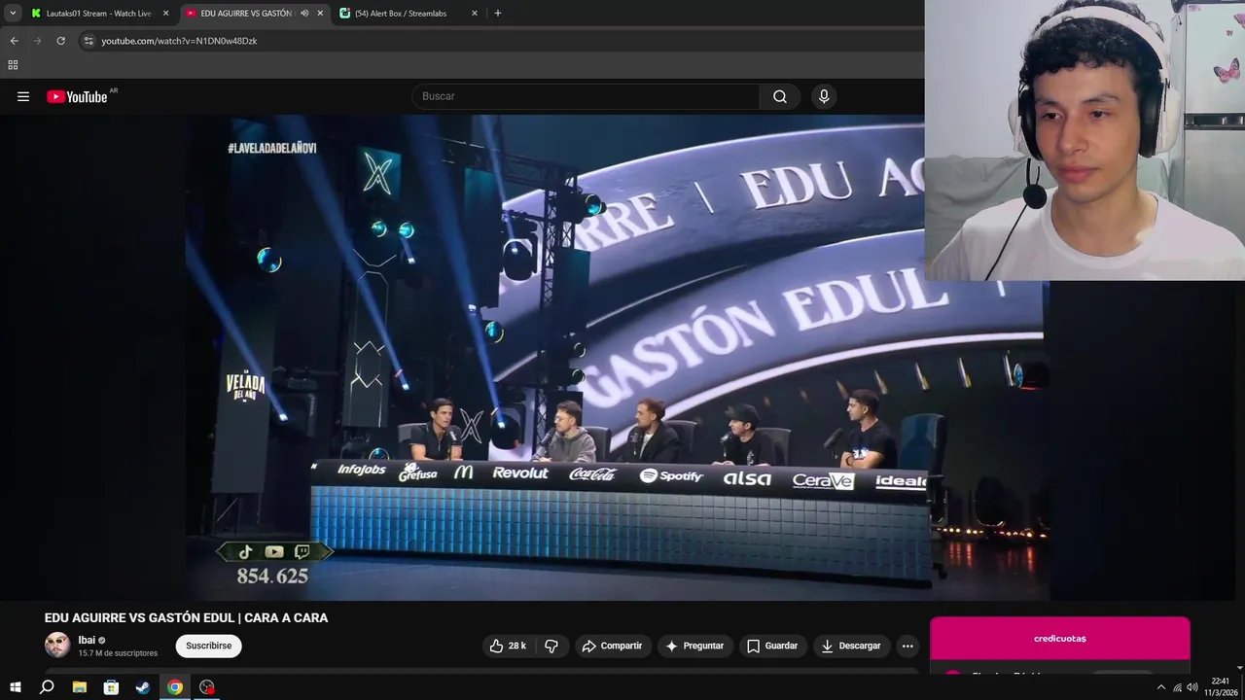The image size is (1245, 700).
Task: Start voice search with microphone icon
Action: [x=824, y=96]
